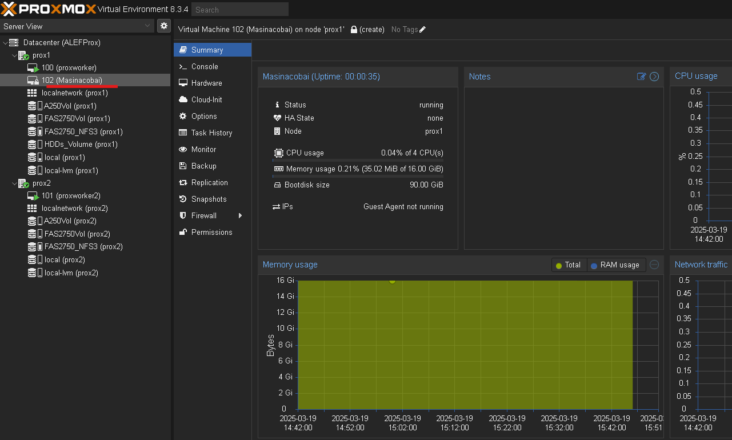
Task: Click the Proxmox logo
Action: pos(48,9)
